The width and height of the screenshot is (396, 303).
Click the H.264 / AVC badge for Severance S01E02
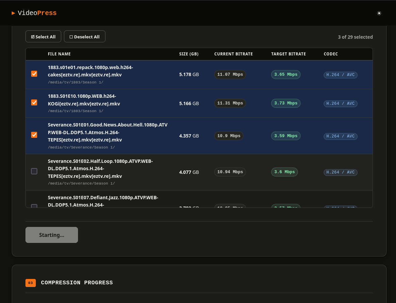click(340, 172)
